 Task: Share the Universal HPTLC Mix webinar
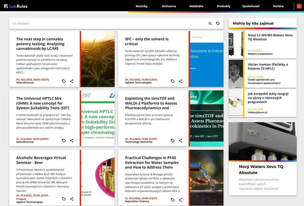pos(71,141)
